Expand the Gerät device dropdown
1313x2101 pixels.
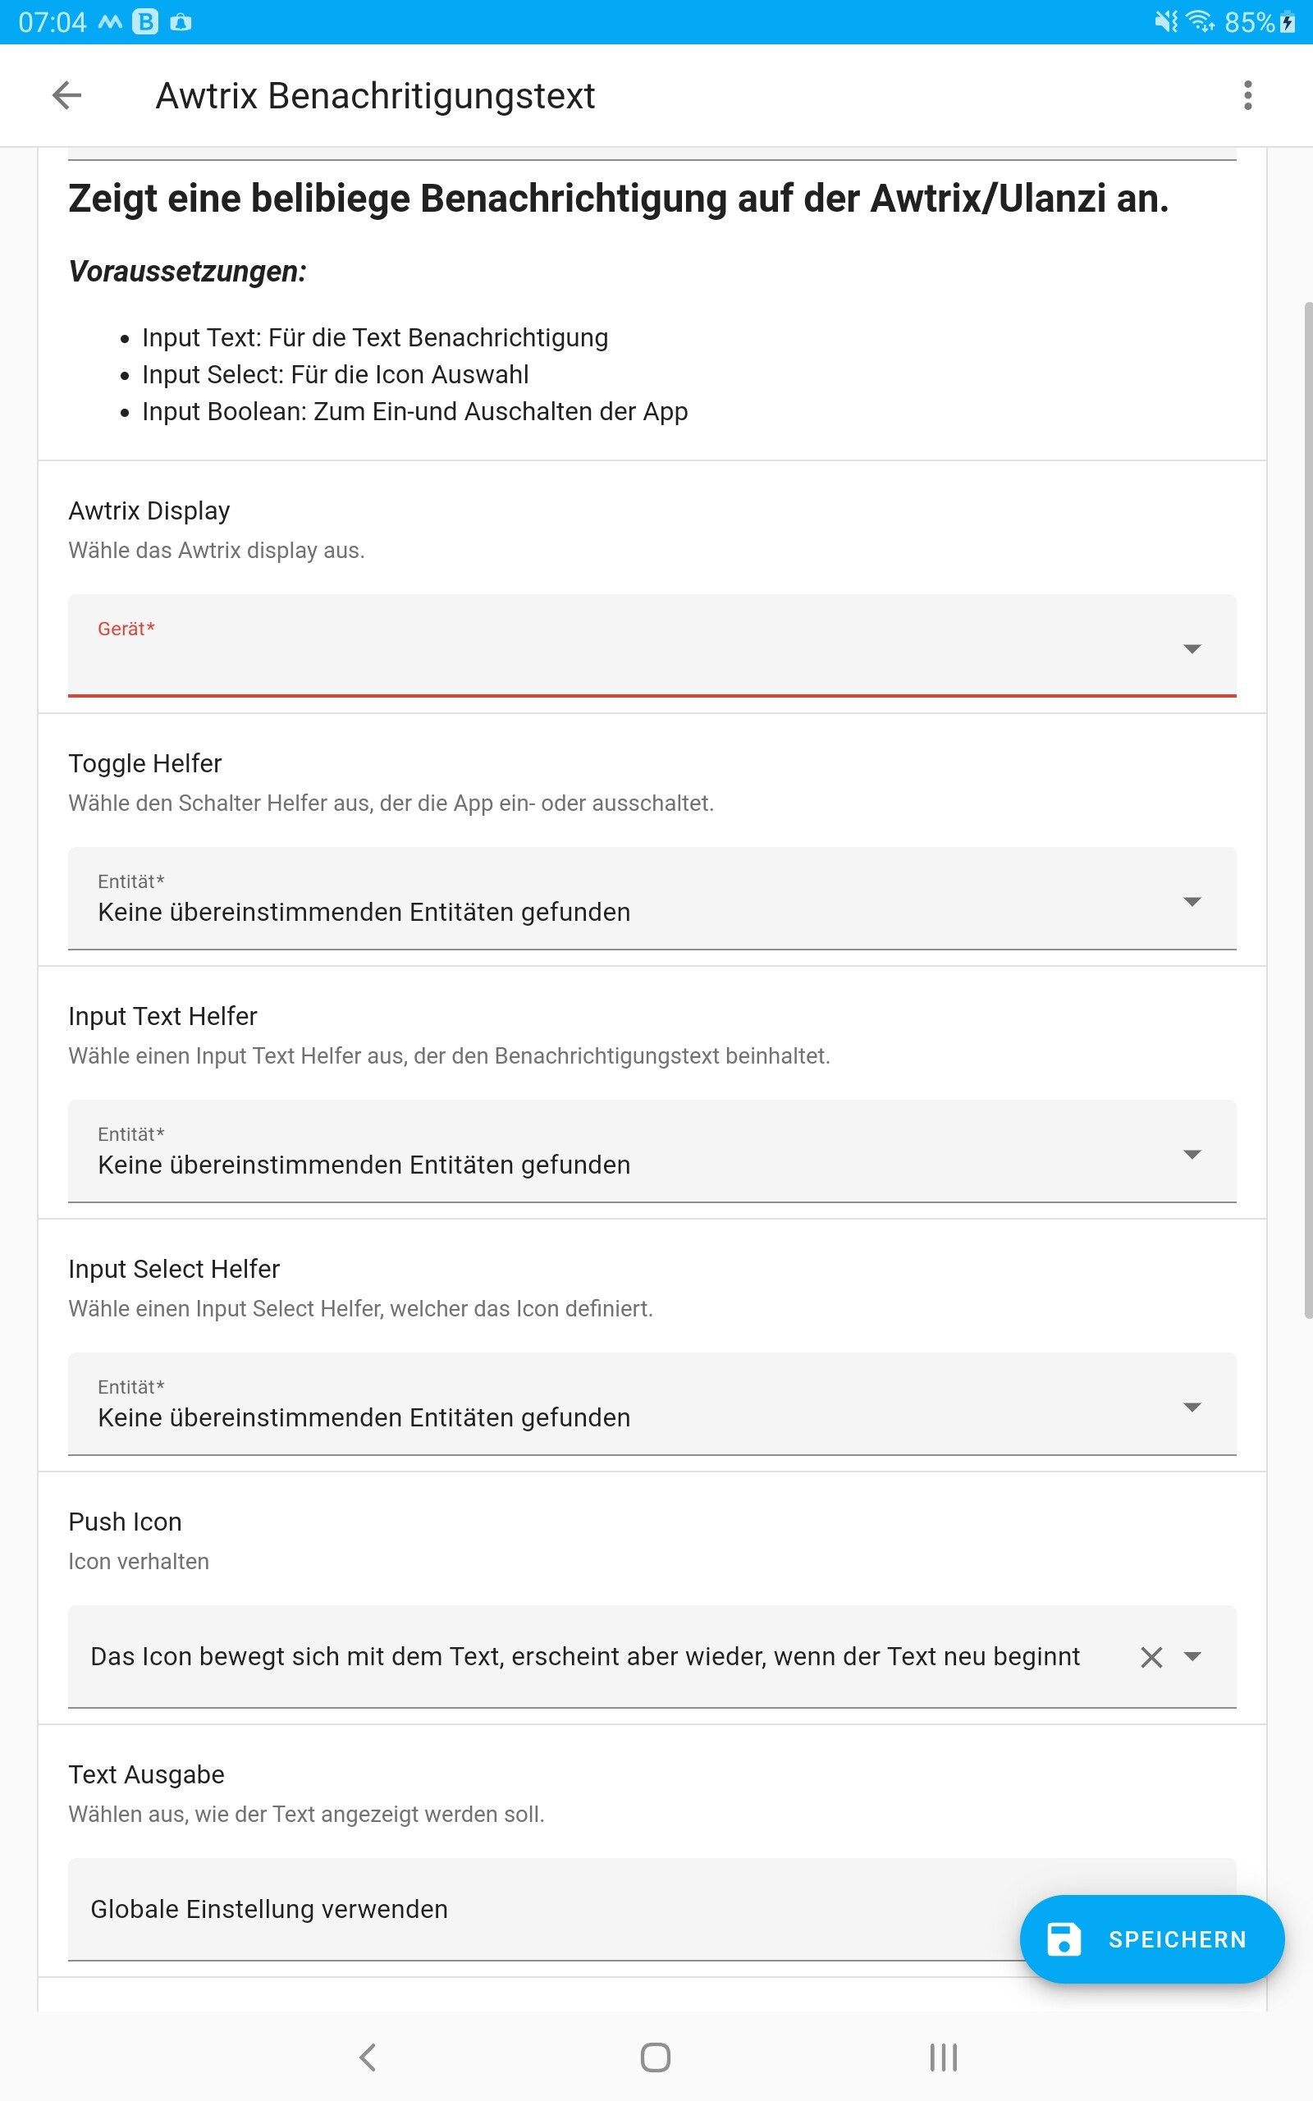1192,648
